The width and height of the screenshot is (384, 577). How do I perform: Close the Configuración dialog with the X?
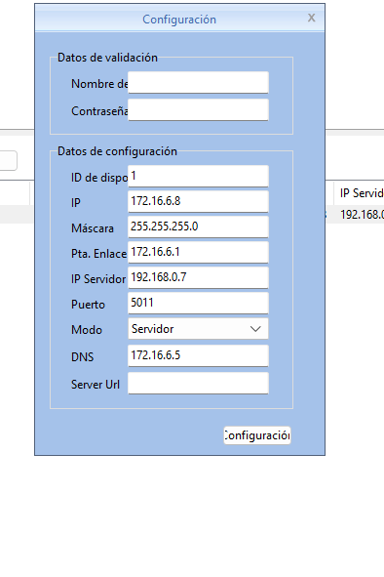pos(311,18)
